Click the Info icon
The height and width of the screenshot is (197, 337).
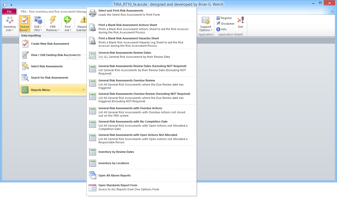click(x=218, y=29)
